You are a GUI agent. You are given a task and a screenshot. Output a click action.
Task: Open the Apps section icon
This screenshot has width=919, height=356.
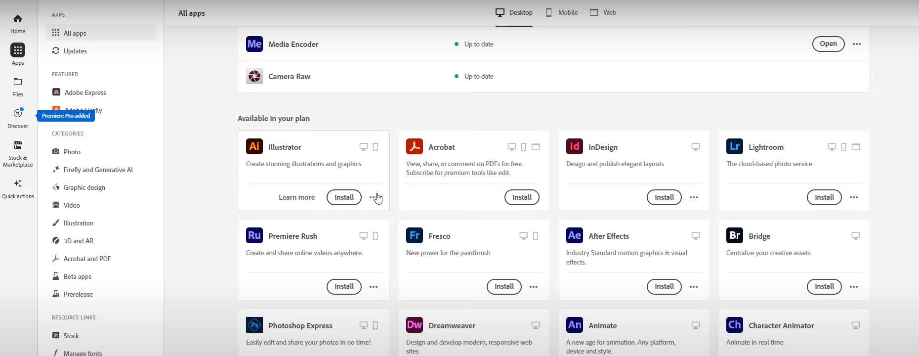tap(18, 50)
